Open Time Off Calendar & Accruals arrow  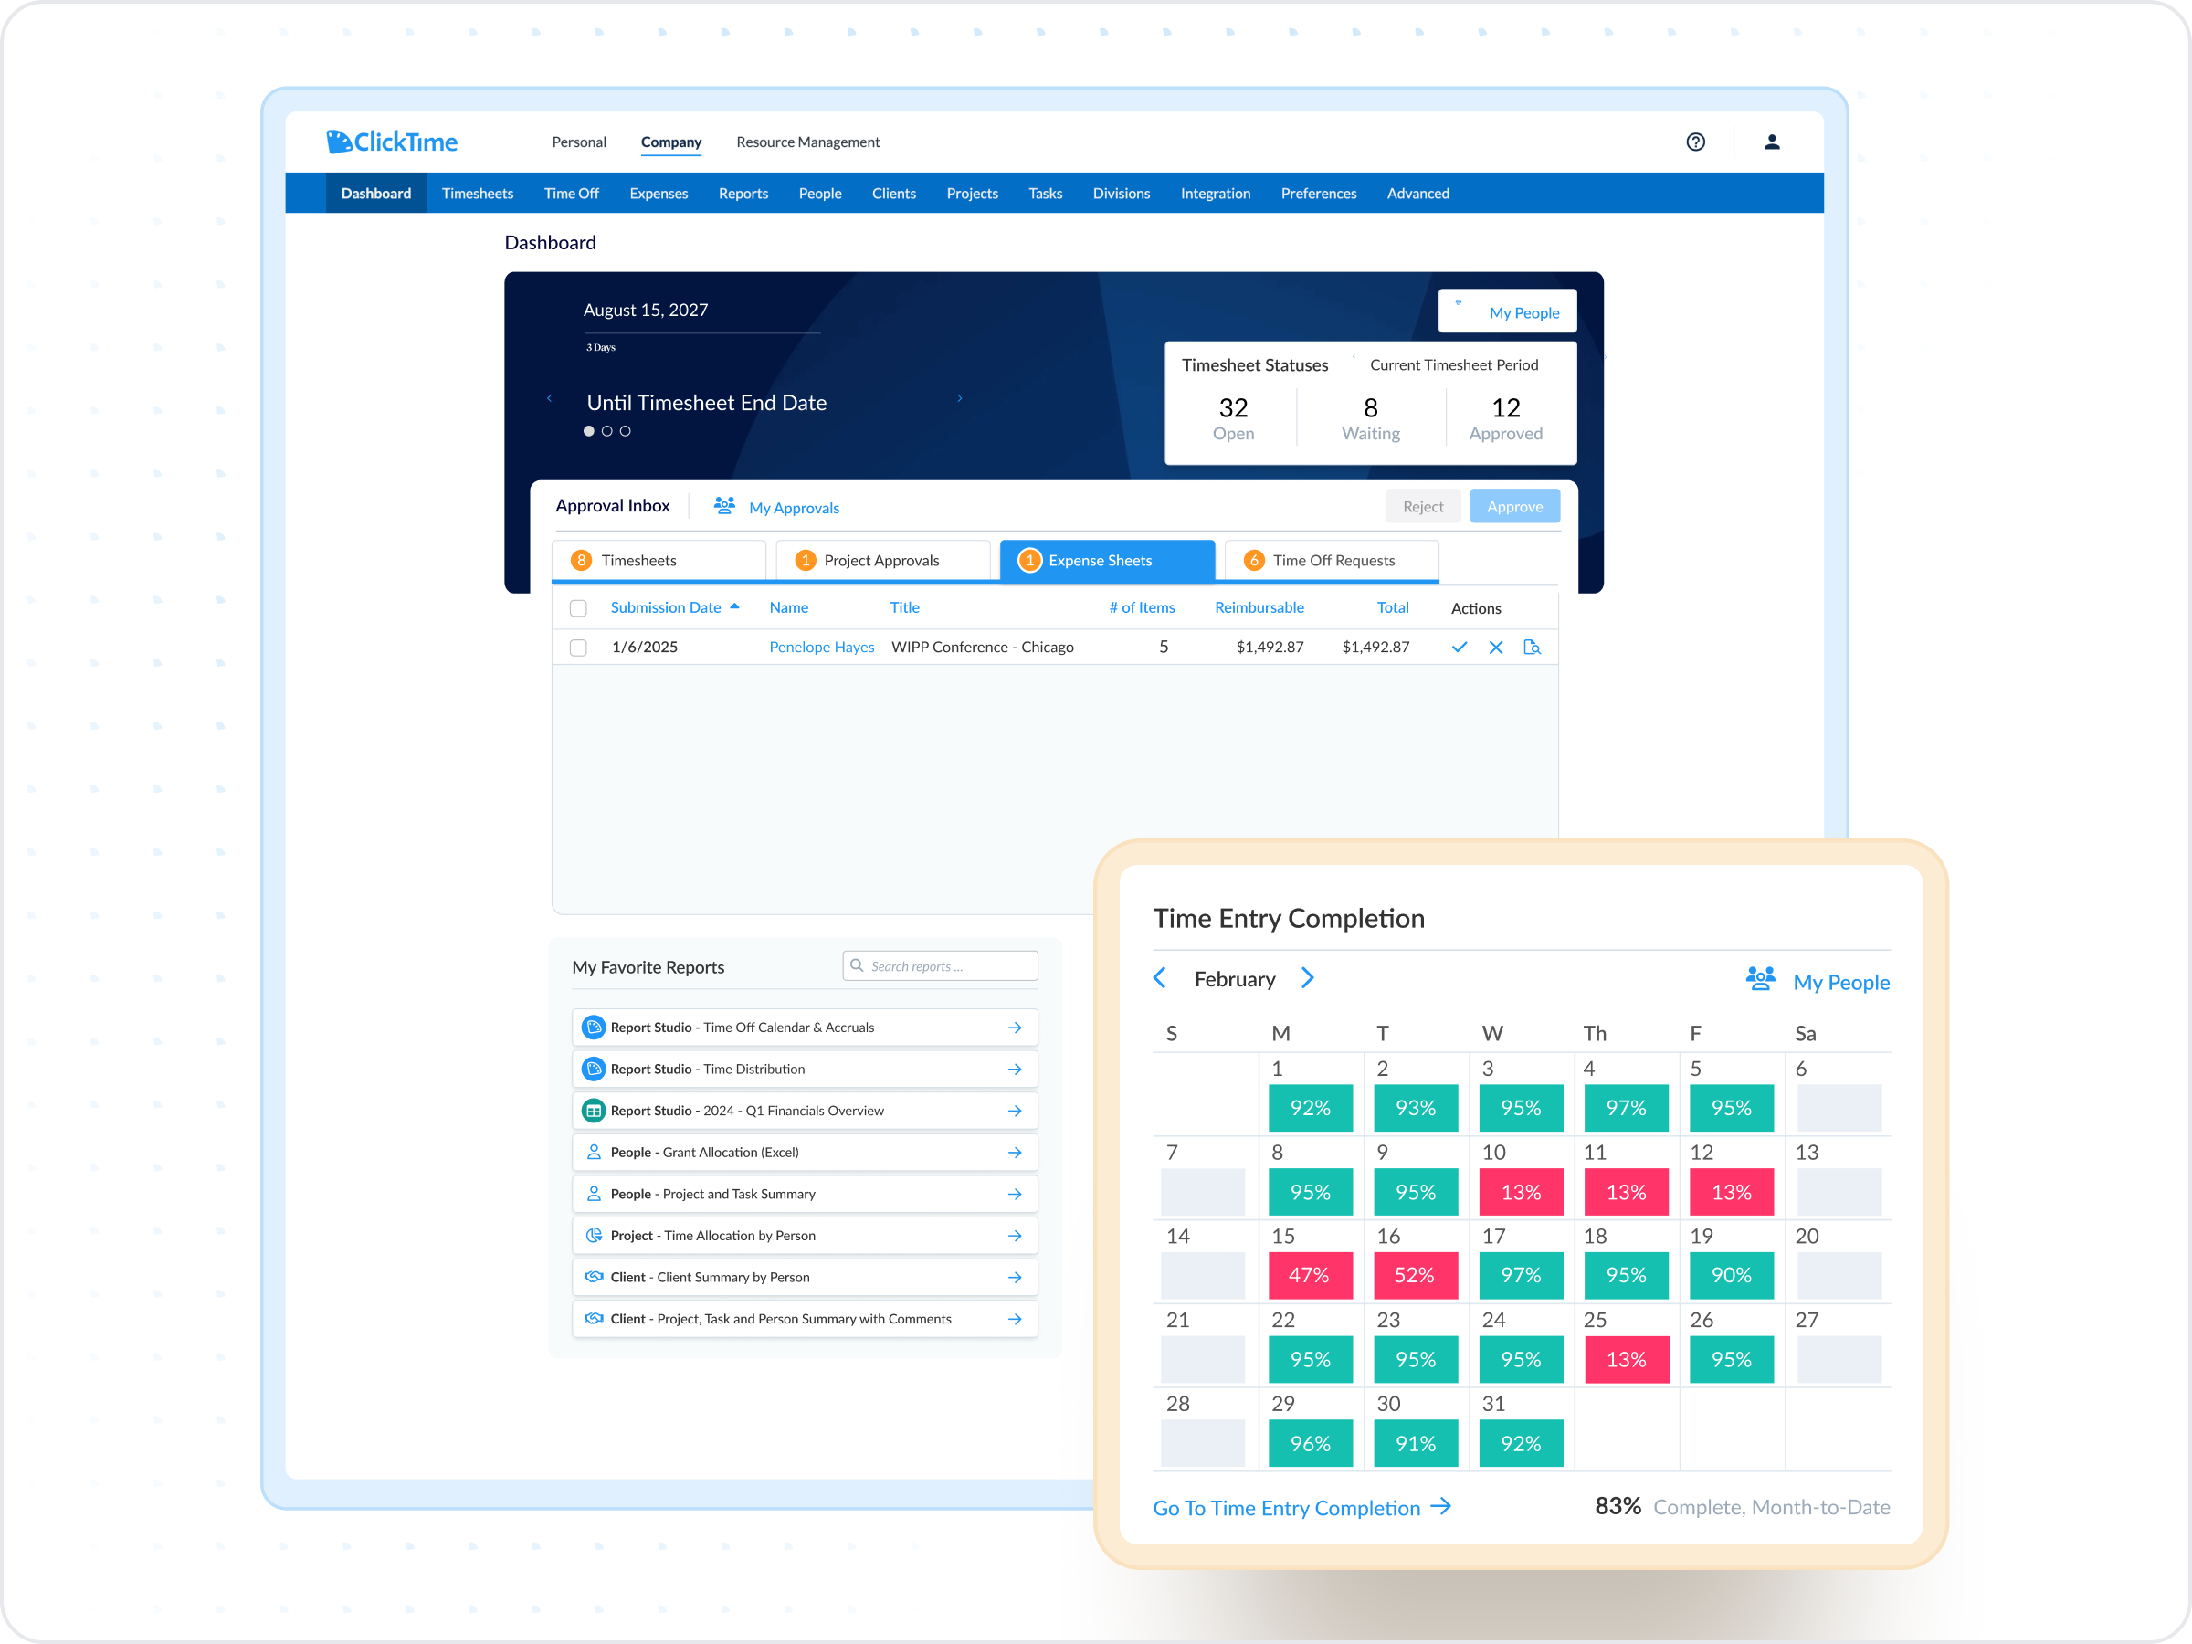(x=1015, y=1027)
